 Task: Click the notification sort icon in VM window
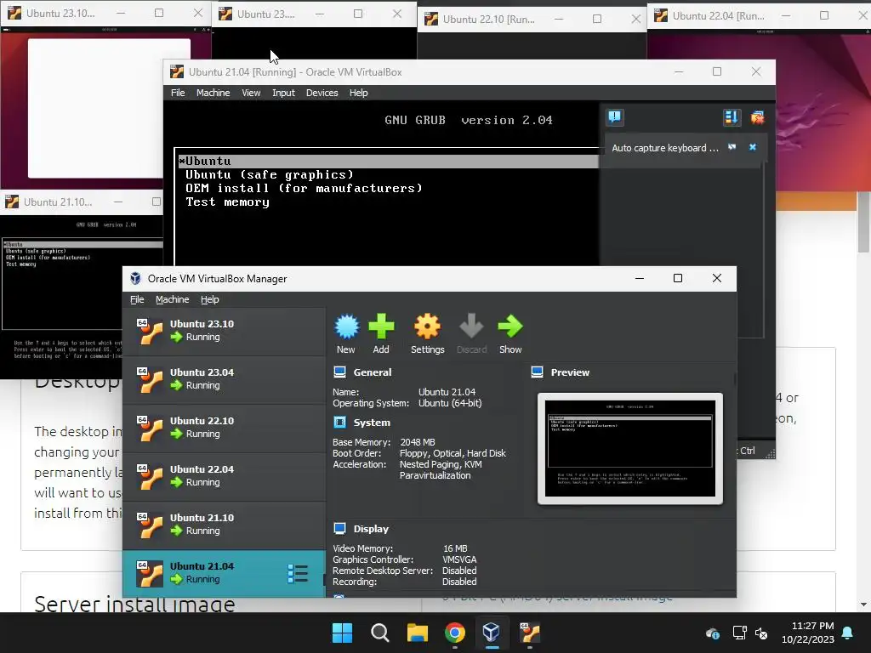pos(731,117)
